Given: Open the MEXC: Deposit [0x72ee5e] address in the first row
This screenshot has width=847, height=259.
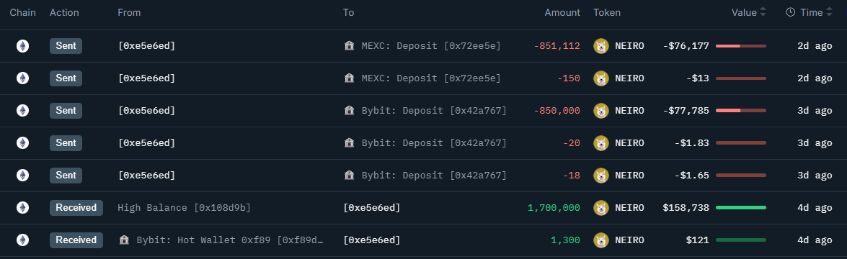Looking at the screenshot, I should click(431, 46).
